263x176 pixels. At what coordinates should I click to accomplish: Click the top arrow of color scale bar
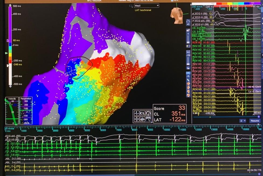click(10, 5)
